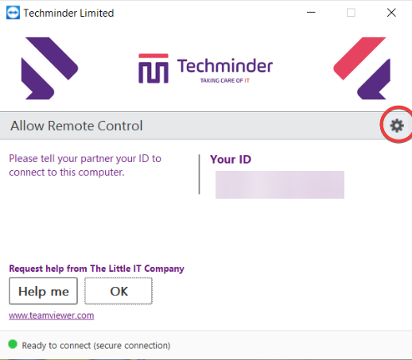Click the Techminder purple M logo symbol
Image resolution: width=412 pixels, height=360 pixels.
tap(154, 68)
